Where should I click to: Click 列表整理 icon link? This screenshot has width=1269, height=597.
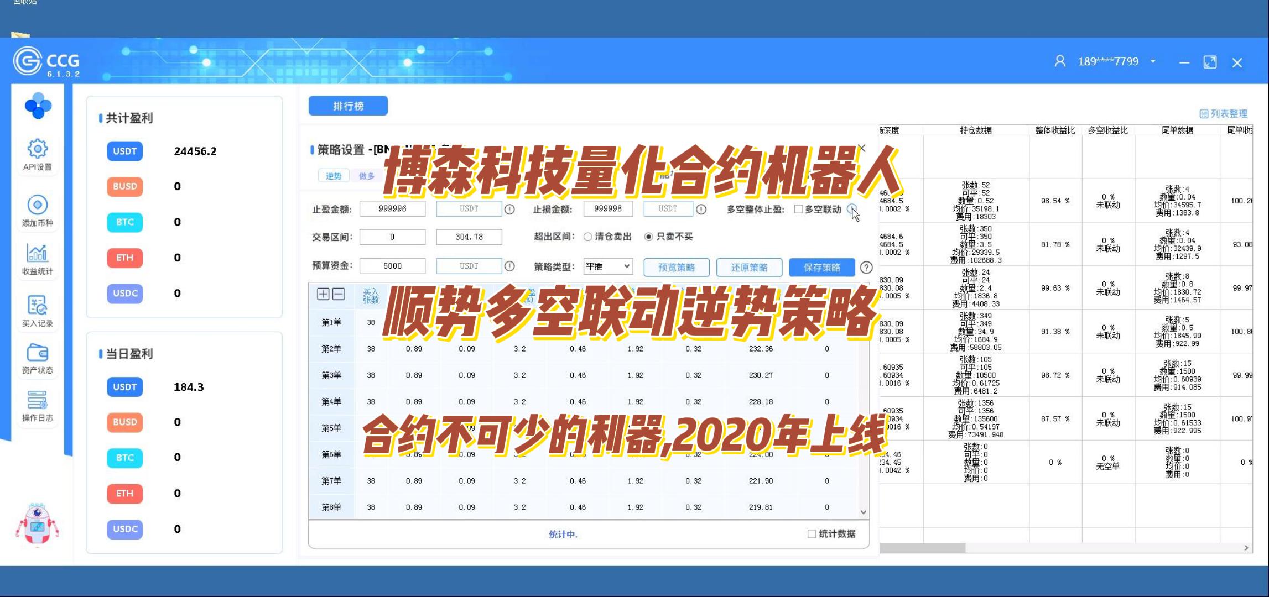1223,113
